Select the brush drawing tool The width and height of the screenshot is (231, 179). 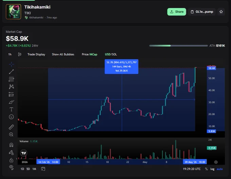(x=11, y=102)
